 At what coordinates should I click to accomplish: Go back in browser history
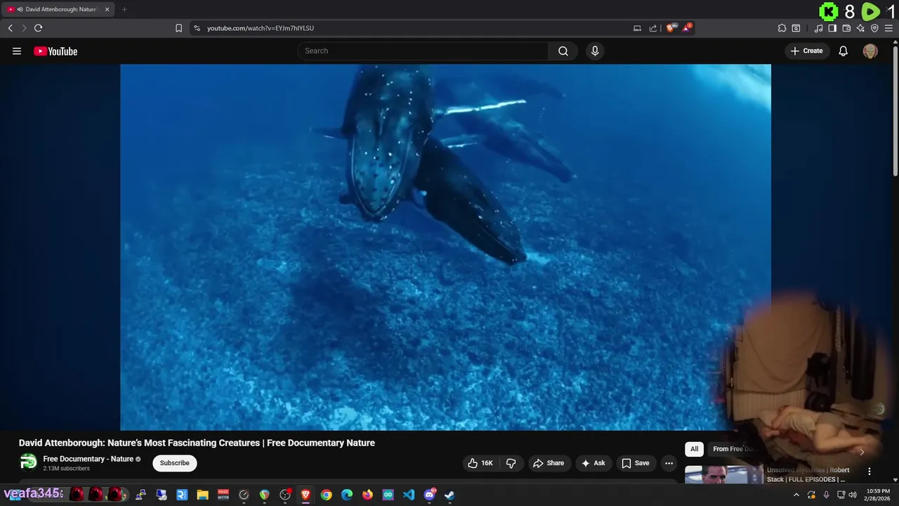coord(10,28)
